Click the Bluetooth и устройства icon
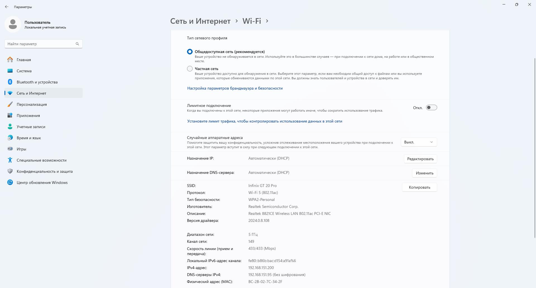This screenshot has width=536, height=288. (10, 82)
